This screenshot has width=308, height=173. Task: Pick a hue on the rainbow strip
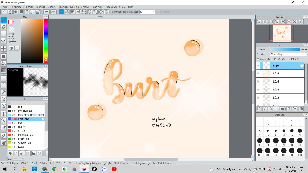pyautogui.click(x=46, y=41)
